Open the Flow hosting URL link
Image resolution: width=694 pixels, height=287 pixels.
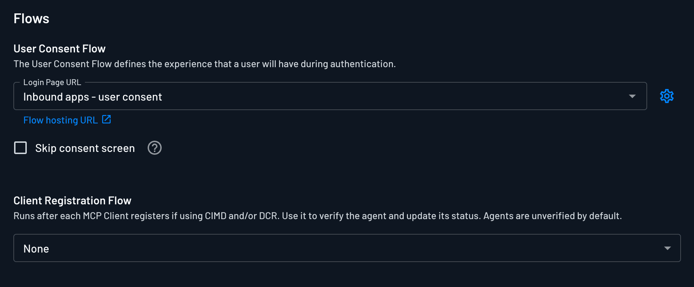point(61,120)
